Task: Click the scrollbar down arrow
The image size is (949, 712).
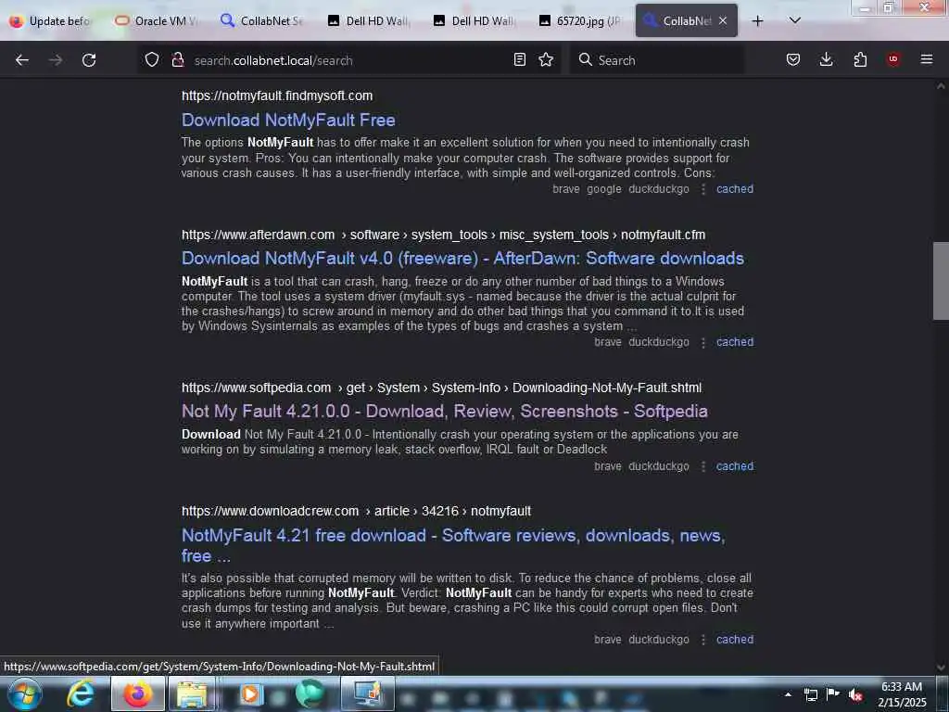Action: (941, 667)
